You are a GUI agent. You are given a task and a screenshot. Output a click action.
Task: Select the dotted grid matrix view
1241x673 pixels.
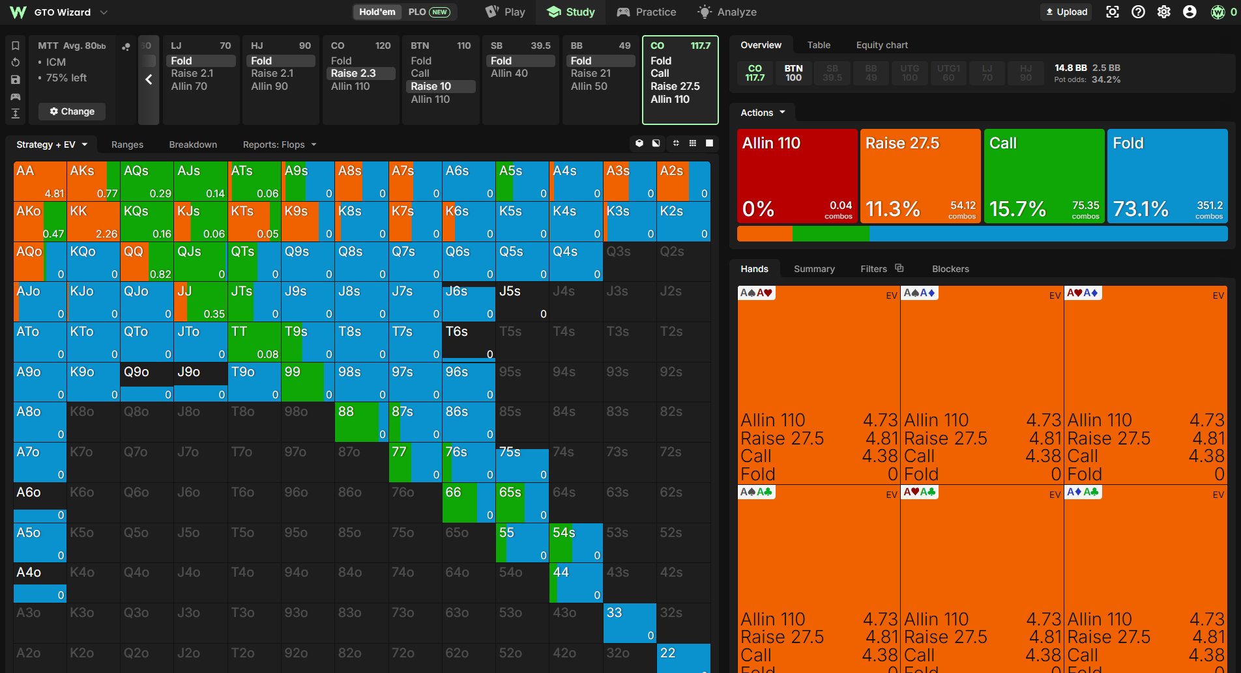coord(693,143)
